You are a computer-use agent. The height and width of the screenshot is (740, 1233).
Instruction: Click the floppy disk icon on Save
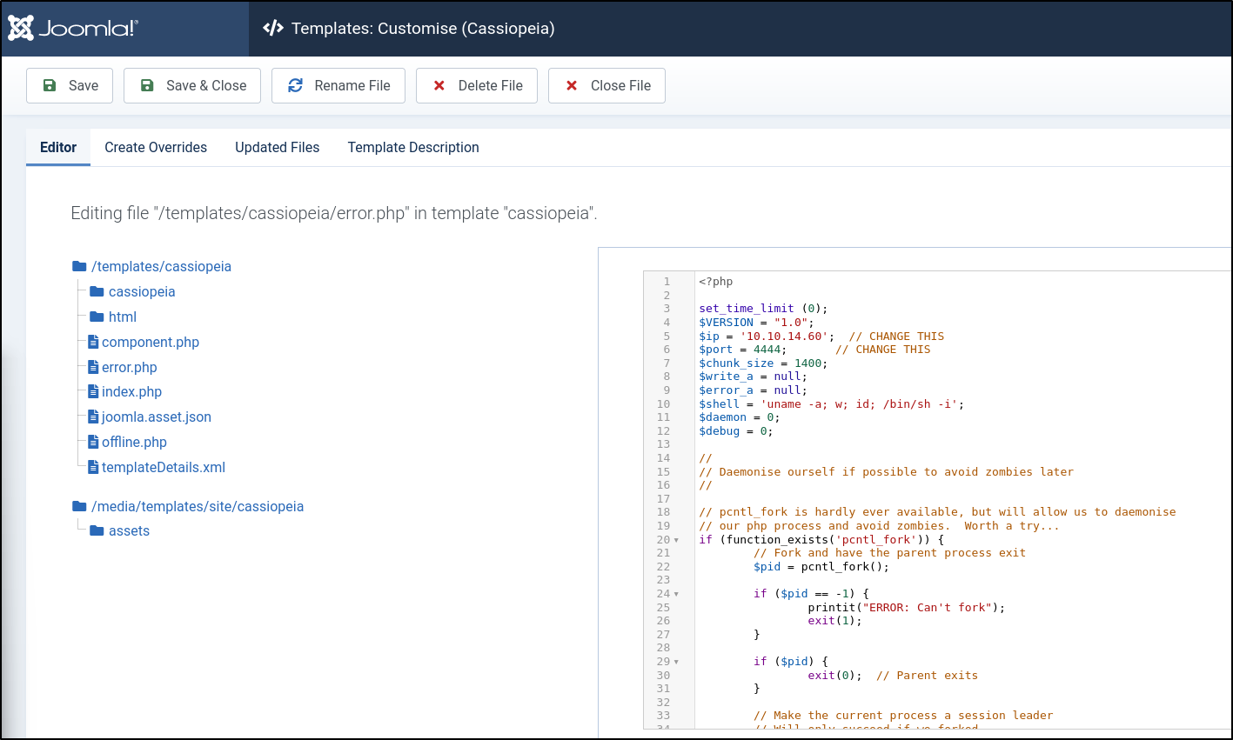(x=50, y=85)
